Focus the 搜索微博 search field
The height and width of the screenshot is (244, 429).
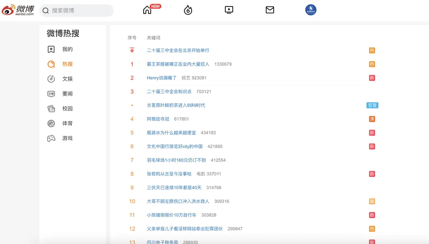(x=76, y=11)
